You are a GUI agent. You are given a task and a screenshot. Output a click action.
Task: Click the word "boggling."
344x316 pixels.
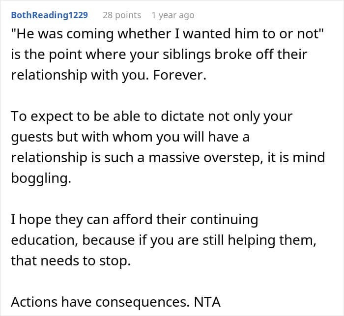(41, 179)
